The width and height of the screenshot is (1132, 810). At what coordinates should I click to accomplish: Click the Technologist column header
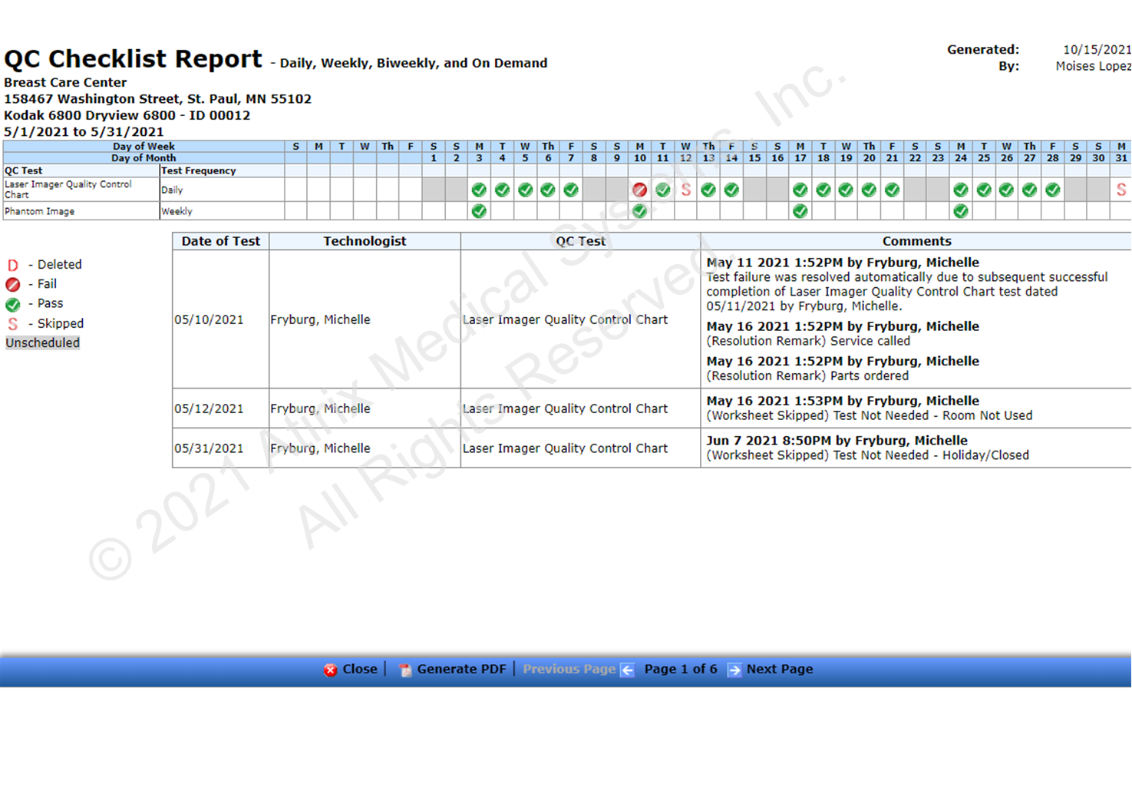(x=365, y=241)
